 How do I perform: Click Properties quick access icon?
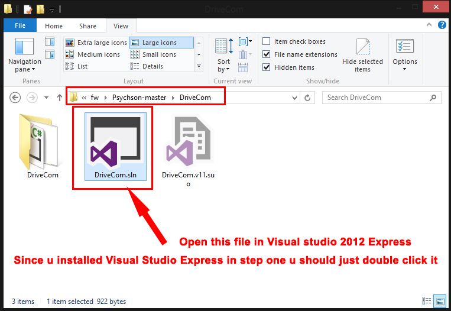coord(28,9)
